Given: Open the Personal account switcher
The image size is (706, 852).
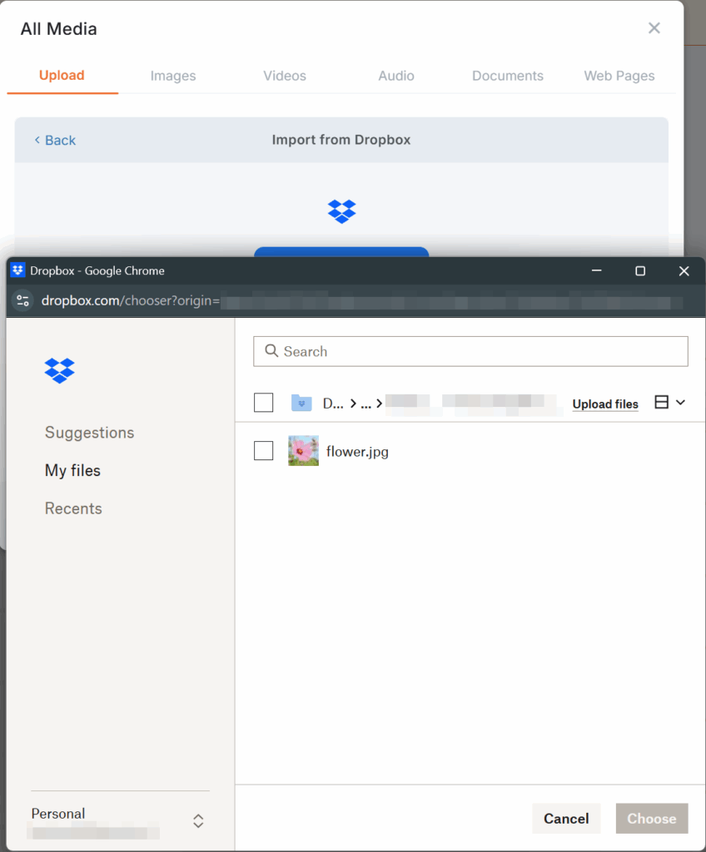Looking at the screenshot, I should coord(198,821).
